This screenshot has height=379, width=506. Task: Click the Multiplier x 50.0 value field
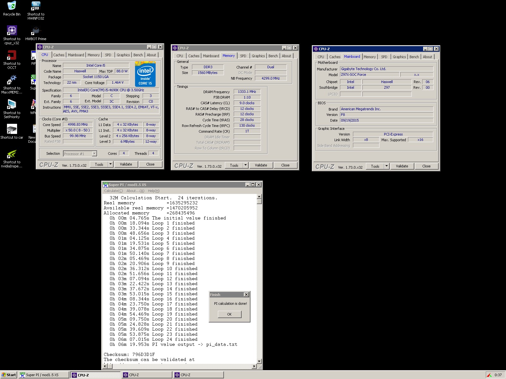[x=78, y=130]
